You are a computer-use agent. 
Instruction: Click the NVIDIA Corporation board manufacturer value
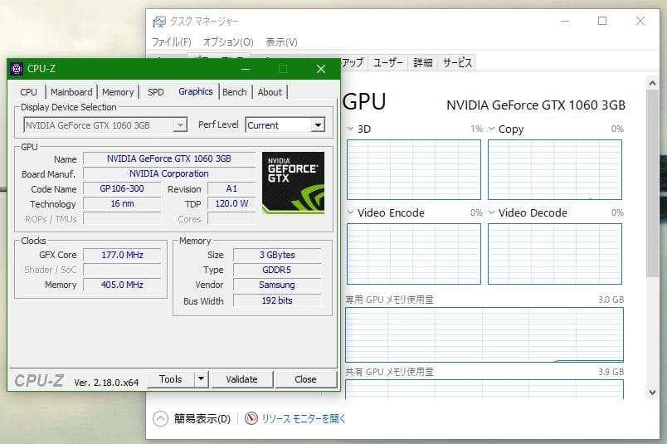click(x=169, y=173)
